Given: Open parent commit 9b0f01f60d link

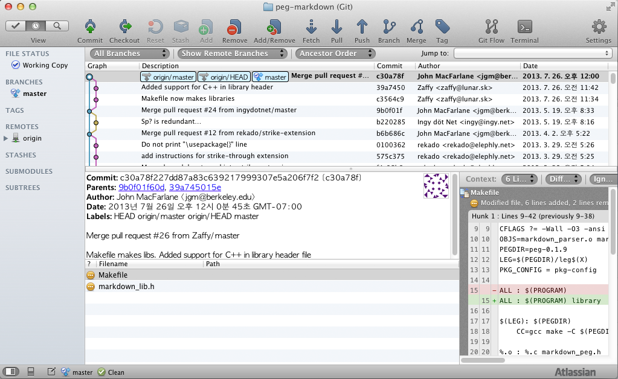Looking at the screenshot, I should click(141, 187).
